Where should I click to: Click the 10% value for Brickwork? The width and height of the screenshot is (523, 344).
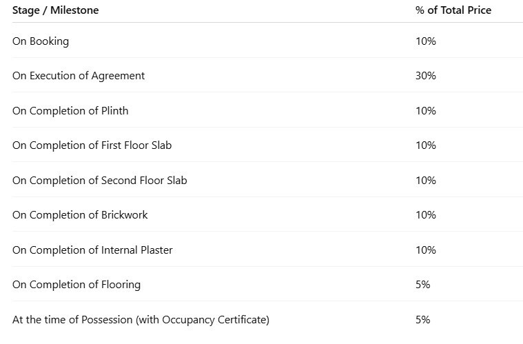tap(426, 215)
